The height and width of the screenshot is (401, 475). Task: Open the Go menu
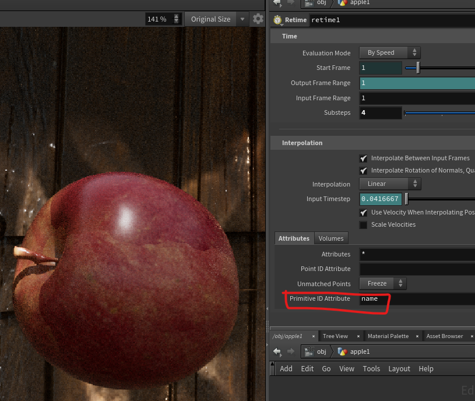point(326,369)
